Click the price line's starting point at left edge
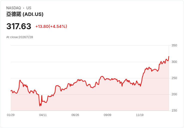Image resolution: width=184 pixels, height=128 pixels. pyautogui.click(x=11, y=91)
